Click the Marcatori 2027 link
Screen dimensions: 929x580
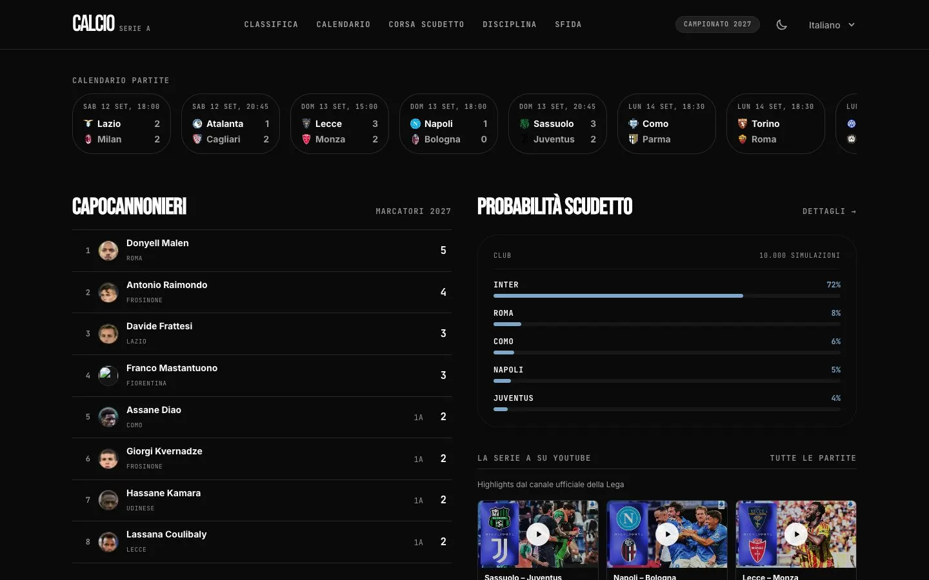pyautogui.click(x=414, y=211)
